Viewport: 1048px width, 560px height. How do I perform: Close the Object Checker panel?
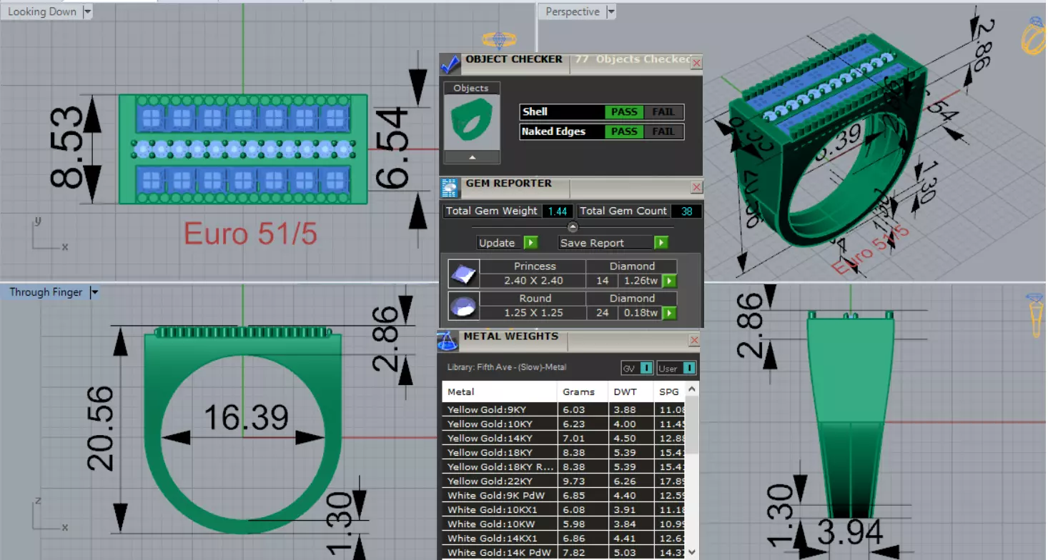coord(696,63)
